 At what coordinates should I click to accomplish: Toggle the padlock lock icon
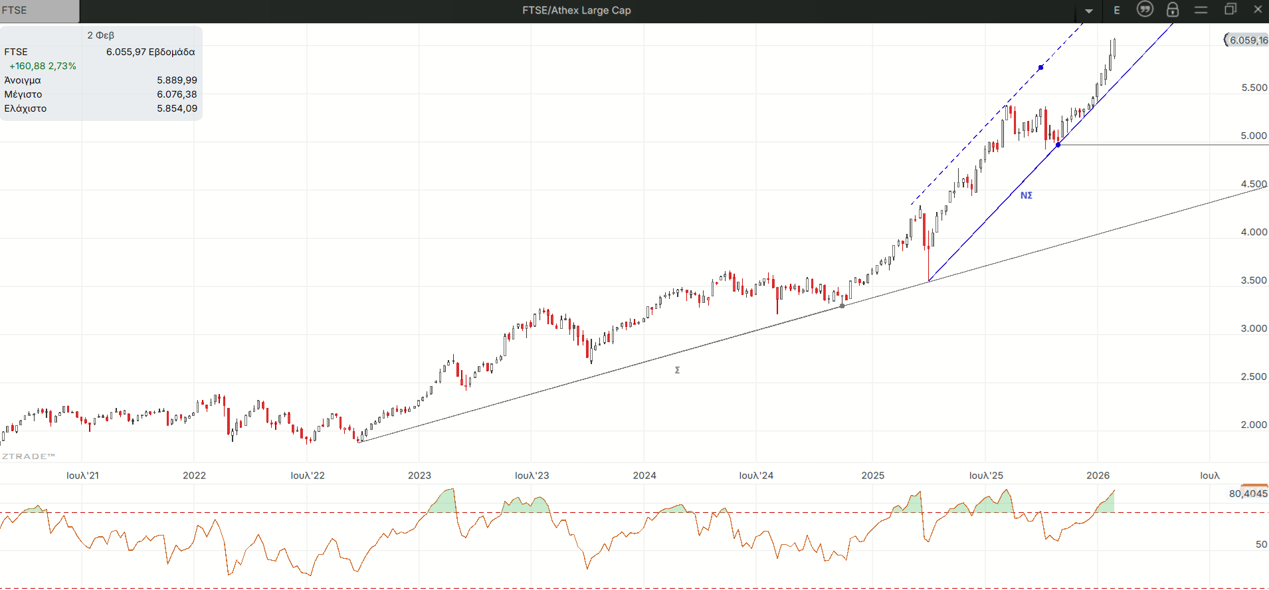(x=1173, y=9)
